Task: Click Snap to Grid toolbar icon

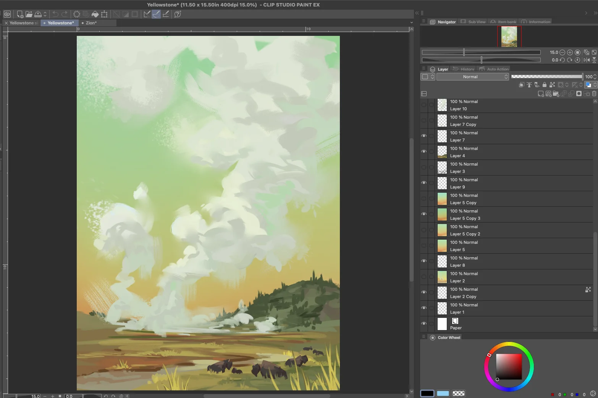Action: click(x=166, y=14)
